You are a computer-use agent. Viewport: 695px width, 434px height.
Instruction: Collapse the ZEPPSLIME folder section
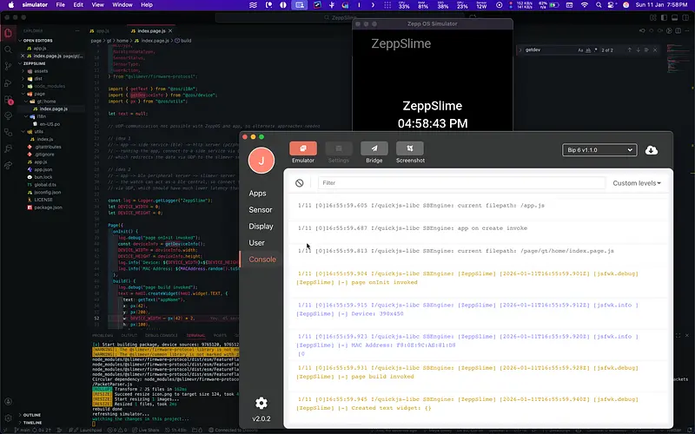tap(35, 63)
